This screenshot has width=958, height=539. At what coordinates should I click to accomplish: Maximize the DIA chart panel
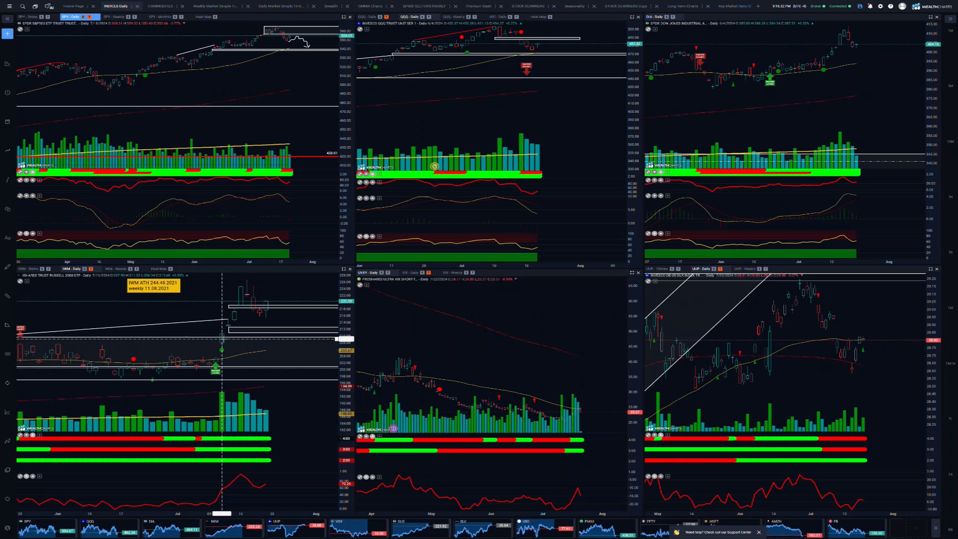point(931,17)
